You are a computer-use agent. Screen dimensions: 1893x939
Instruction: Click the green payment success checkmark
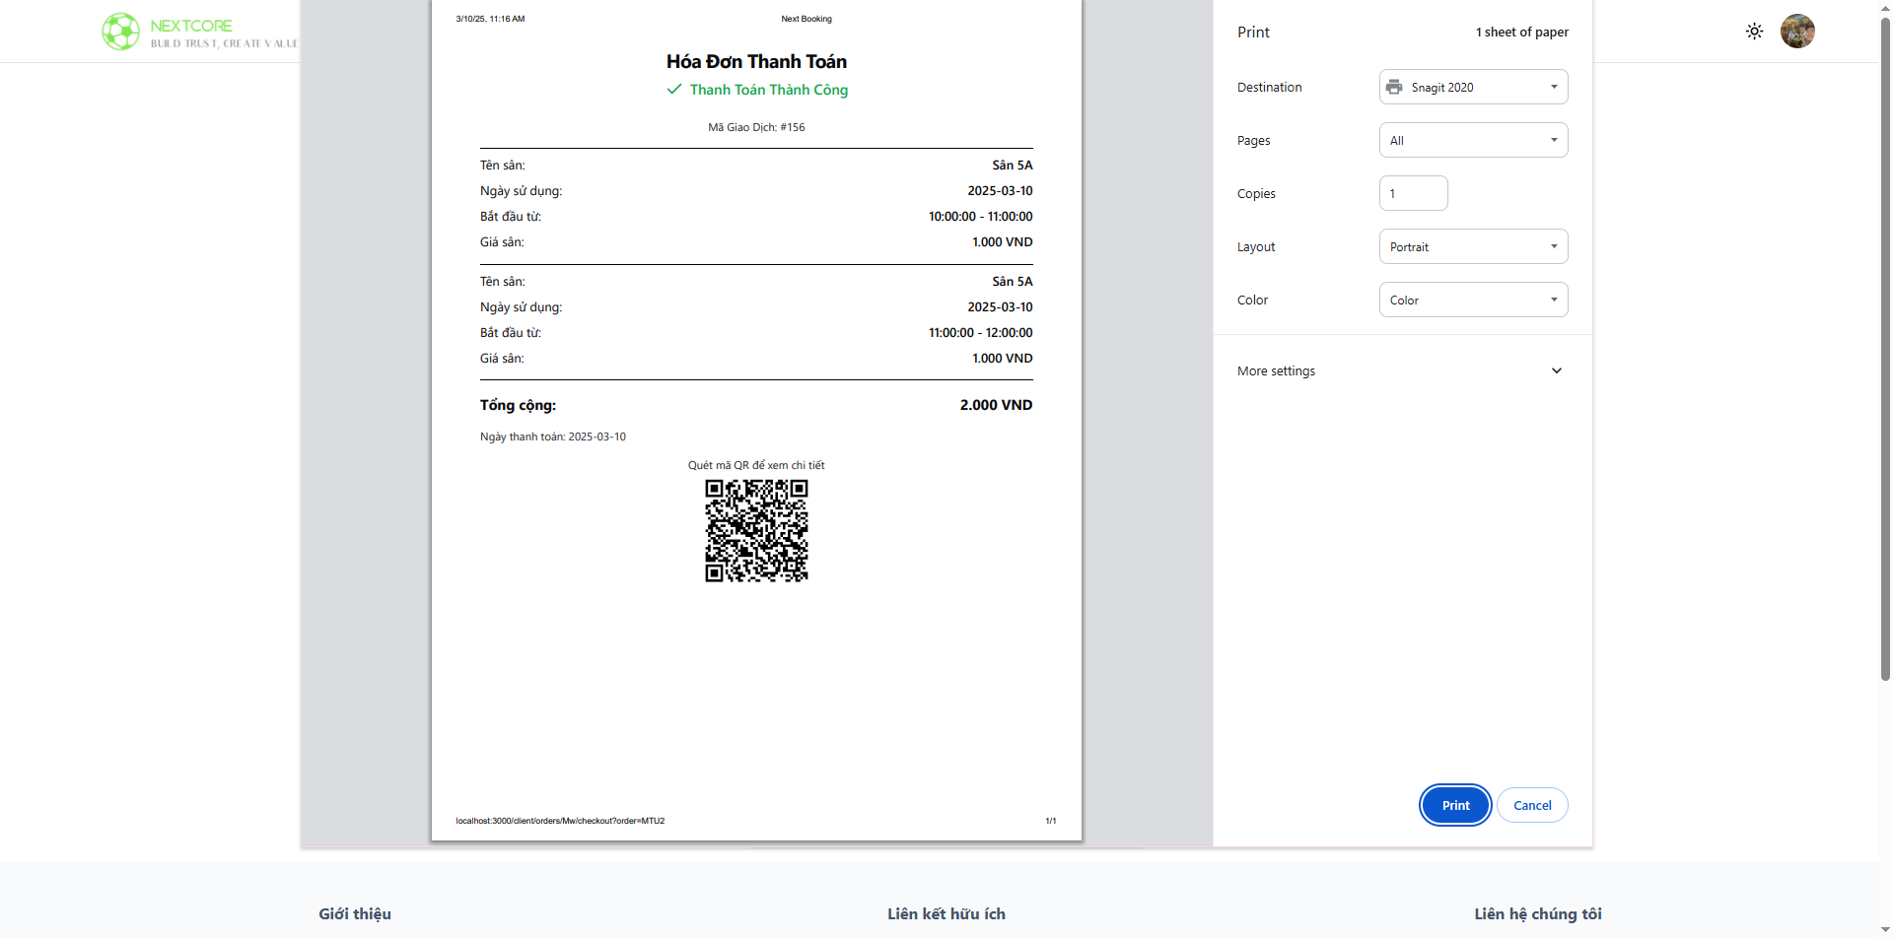pyautogui.click(x=674, y=90)
